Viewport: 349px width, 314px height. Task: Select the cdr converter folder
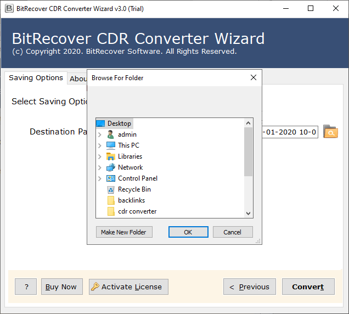pyautogui.click(x=137, y=211)
